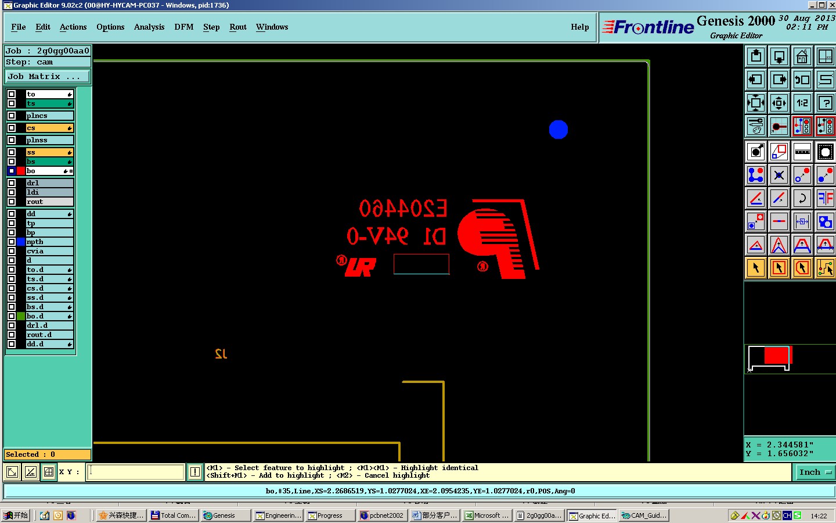Select the connected blue dots net icon
The width and height of the screenshot is (836, 523).
point(756,175)
